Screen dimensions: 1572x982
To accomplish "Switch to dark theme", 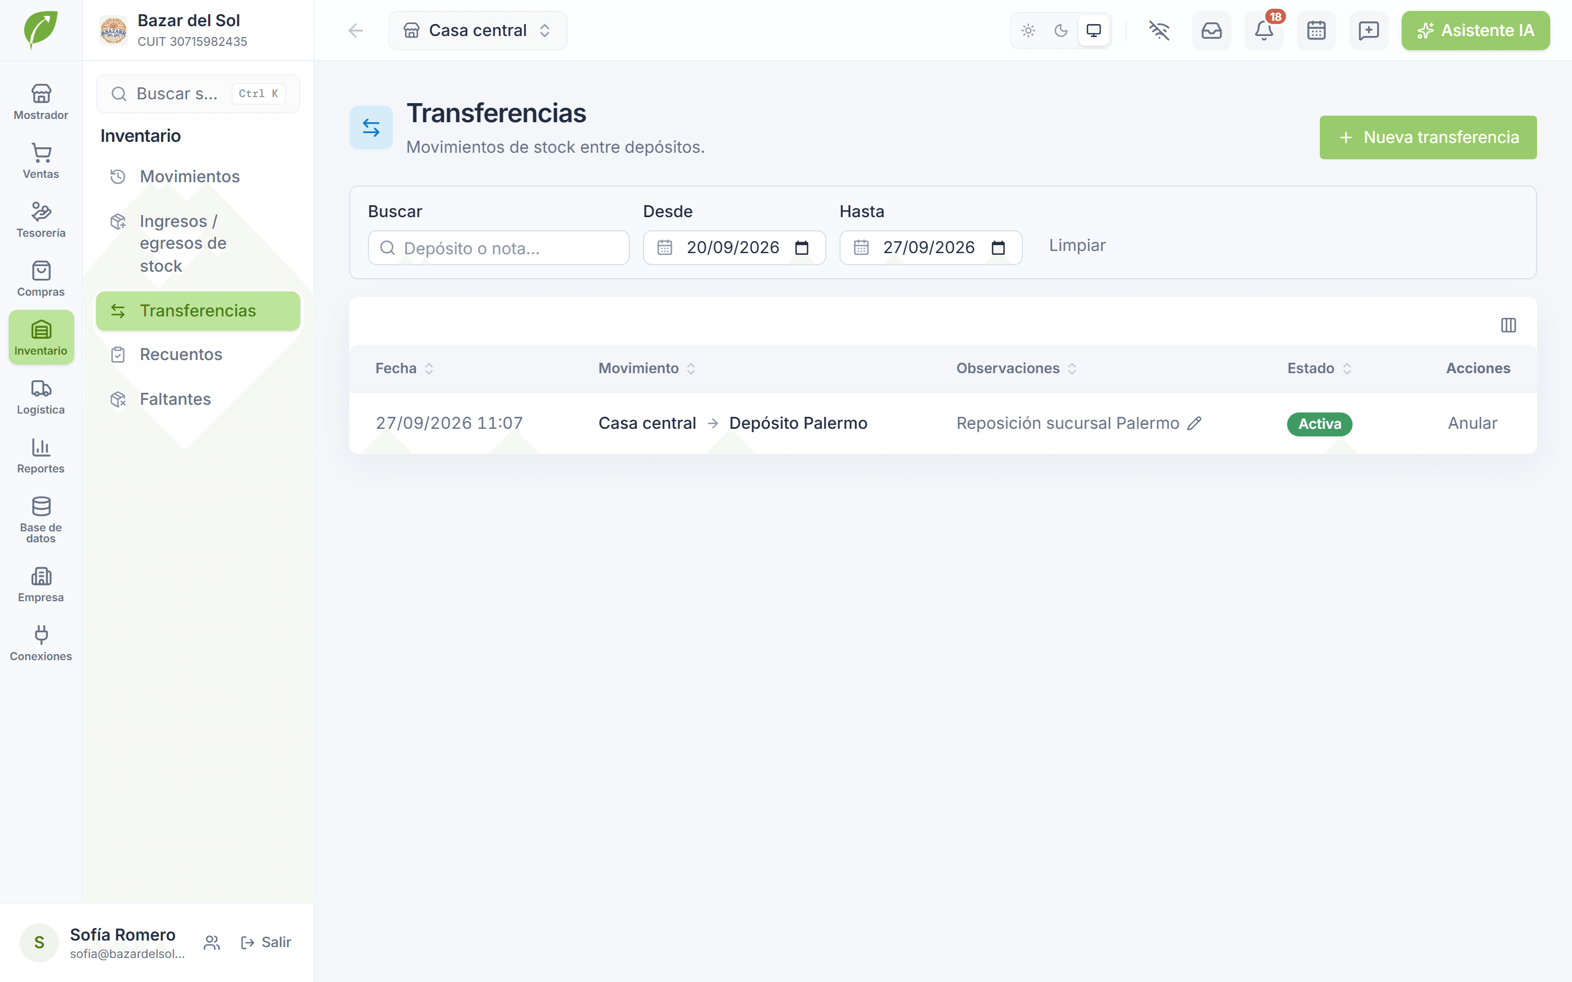I will click(x=1061, y=31).
